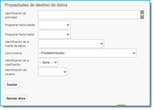
Task: Click the Ejecutar ahora button
Action: click(x=16, y=98)
